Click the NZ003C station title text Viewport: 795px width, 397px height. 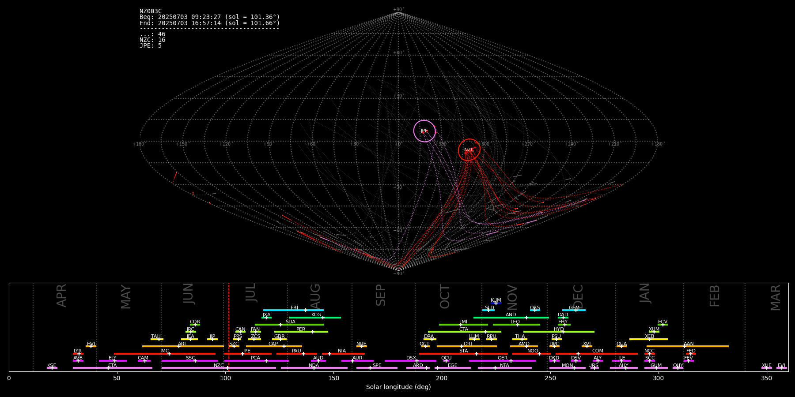tap(151, 11)
